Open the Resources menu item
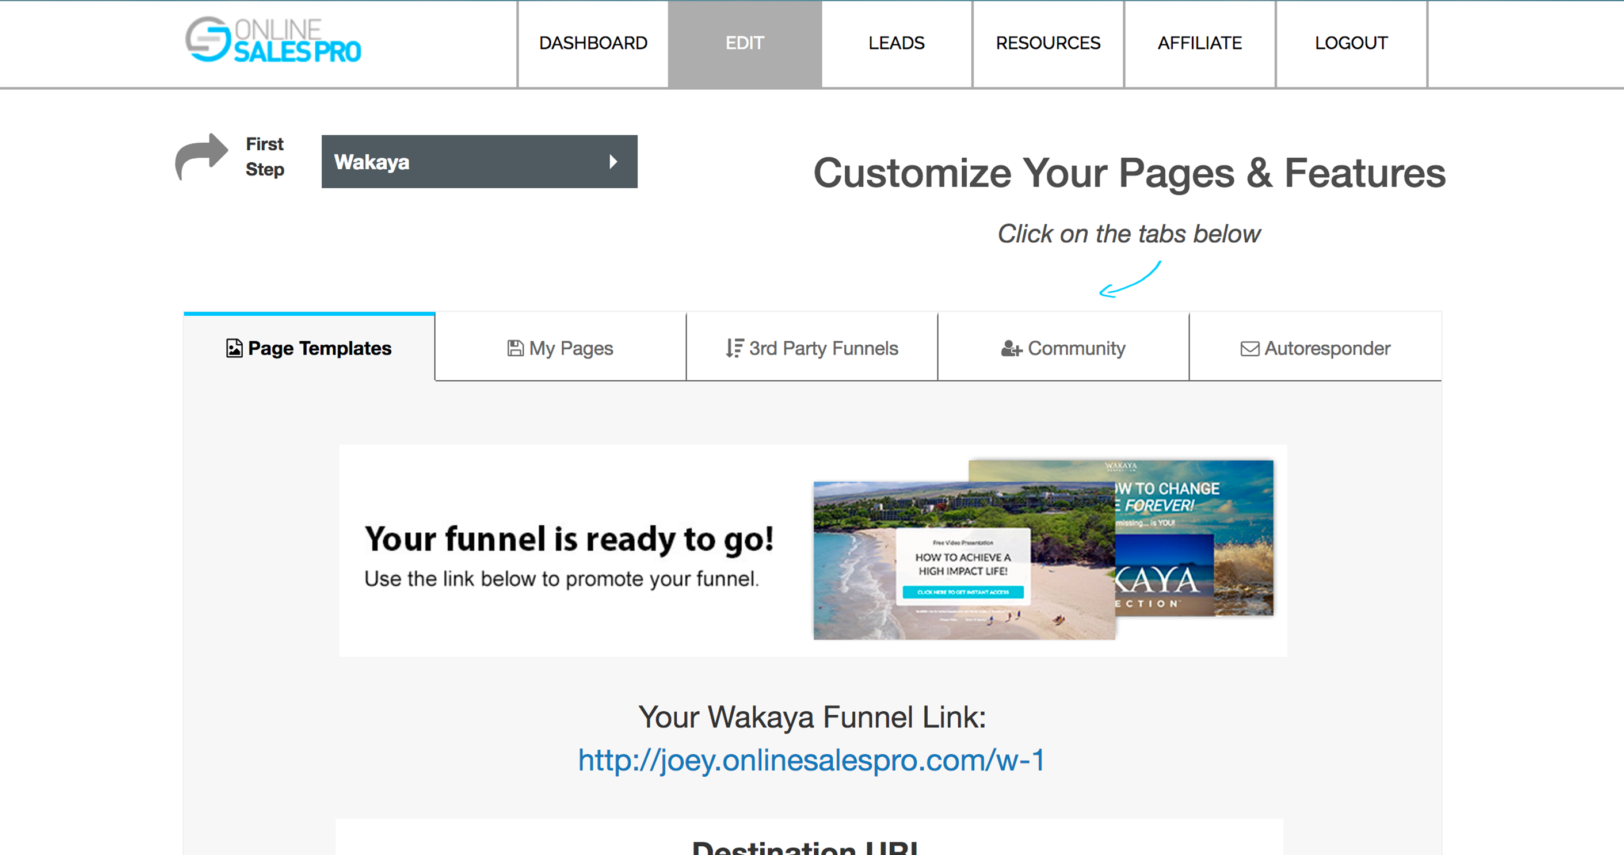 [x=1047, y=43]
